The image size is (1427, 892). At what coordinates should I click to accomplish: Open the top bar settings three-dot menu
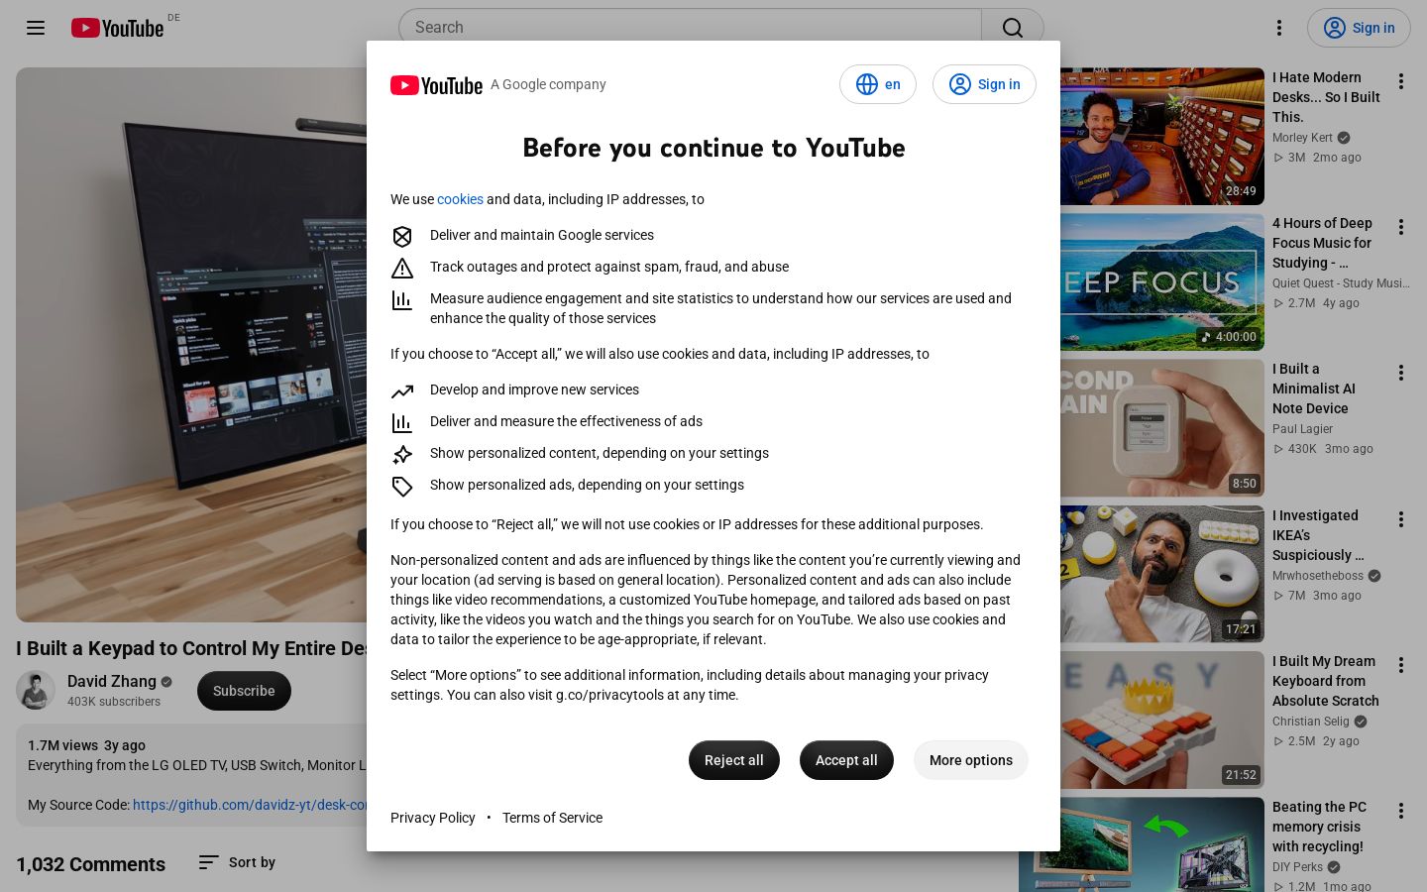1279,28
